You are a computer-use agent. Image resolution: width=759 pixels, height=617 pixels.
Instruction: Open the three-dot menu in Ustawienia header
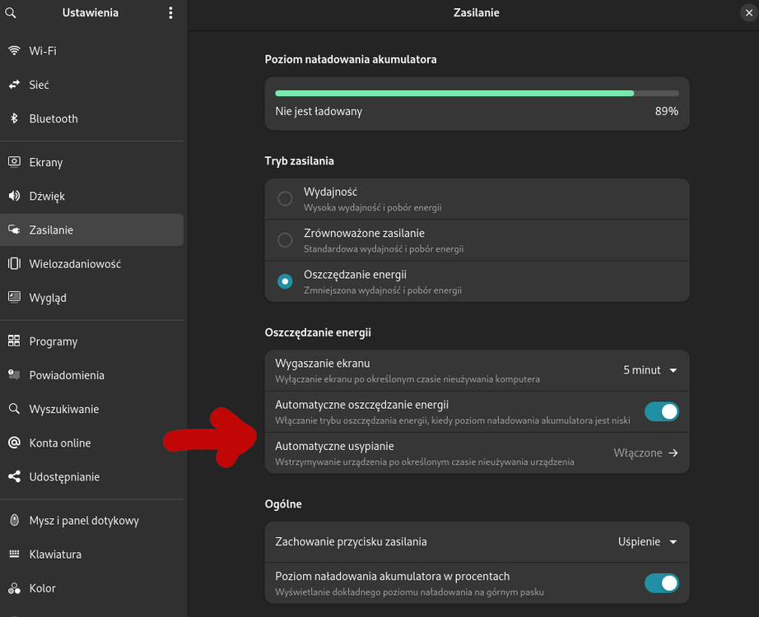(170, 12)
